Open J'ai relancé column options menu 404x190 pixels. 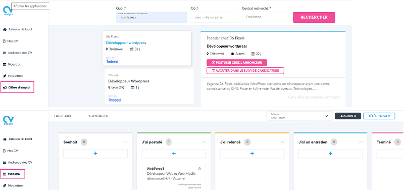(283, 142)
